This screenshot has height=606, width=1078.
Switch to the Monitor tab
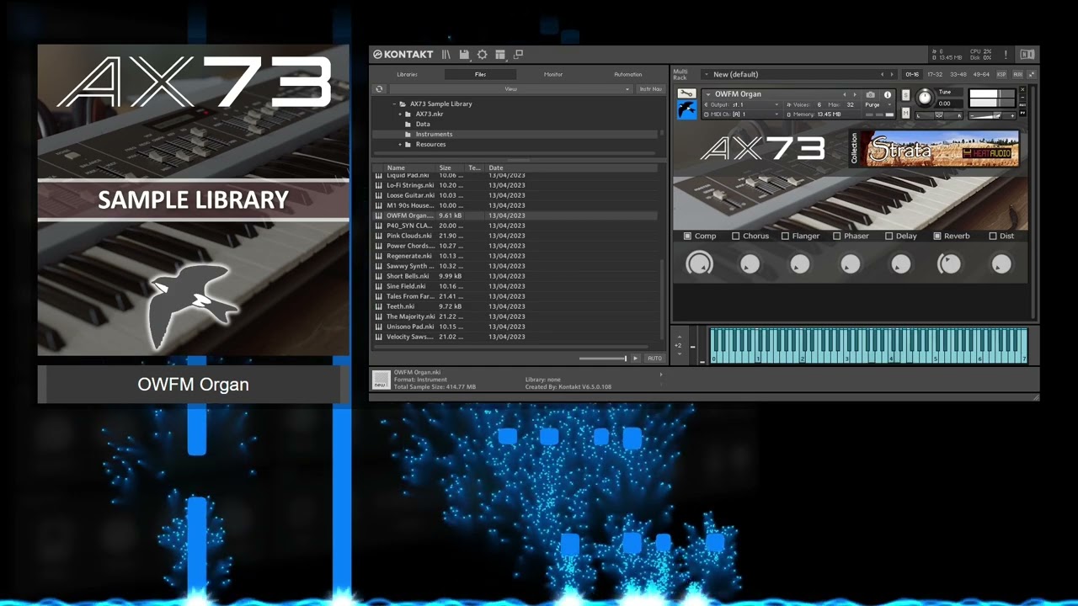click(x=553, y=74)
